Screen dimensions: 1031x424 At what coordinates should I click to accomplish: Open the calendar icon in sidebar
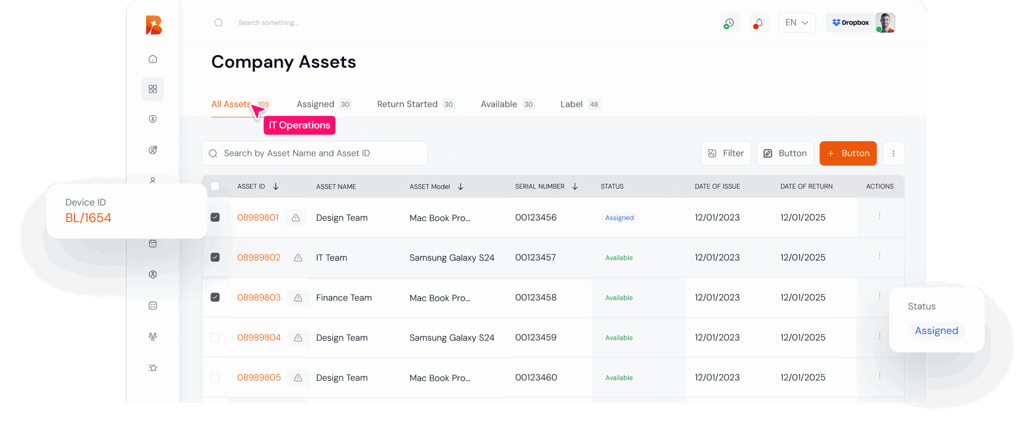pyautogui.click(x=153, y=243)
